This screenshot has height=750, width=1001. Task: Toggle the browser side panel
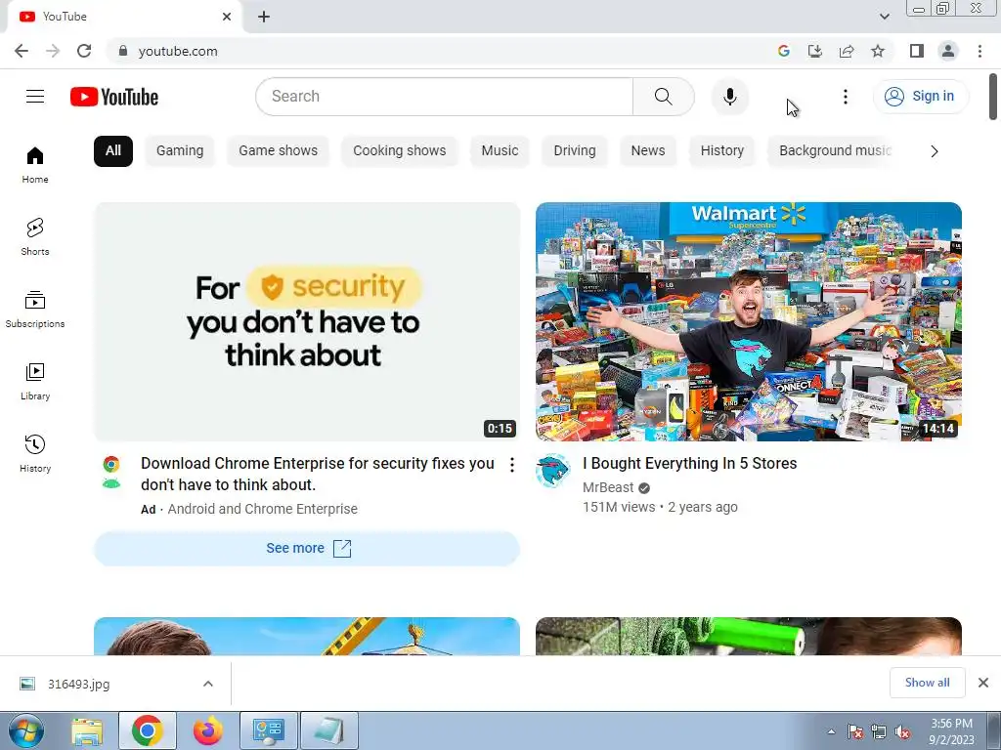[x=917, y=51]
